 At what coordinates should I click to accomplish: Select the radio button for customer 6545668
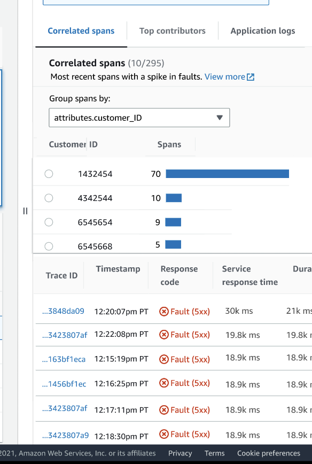[x=49, y=246]
